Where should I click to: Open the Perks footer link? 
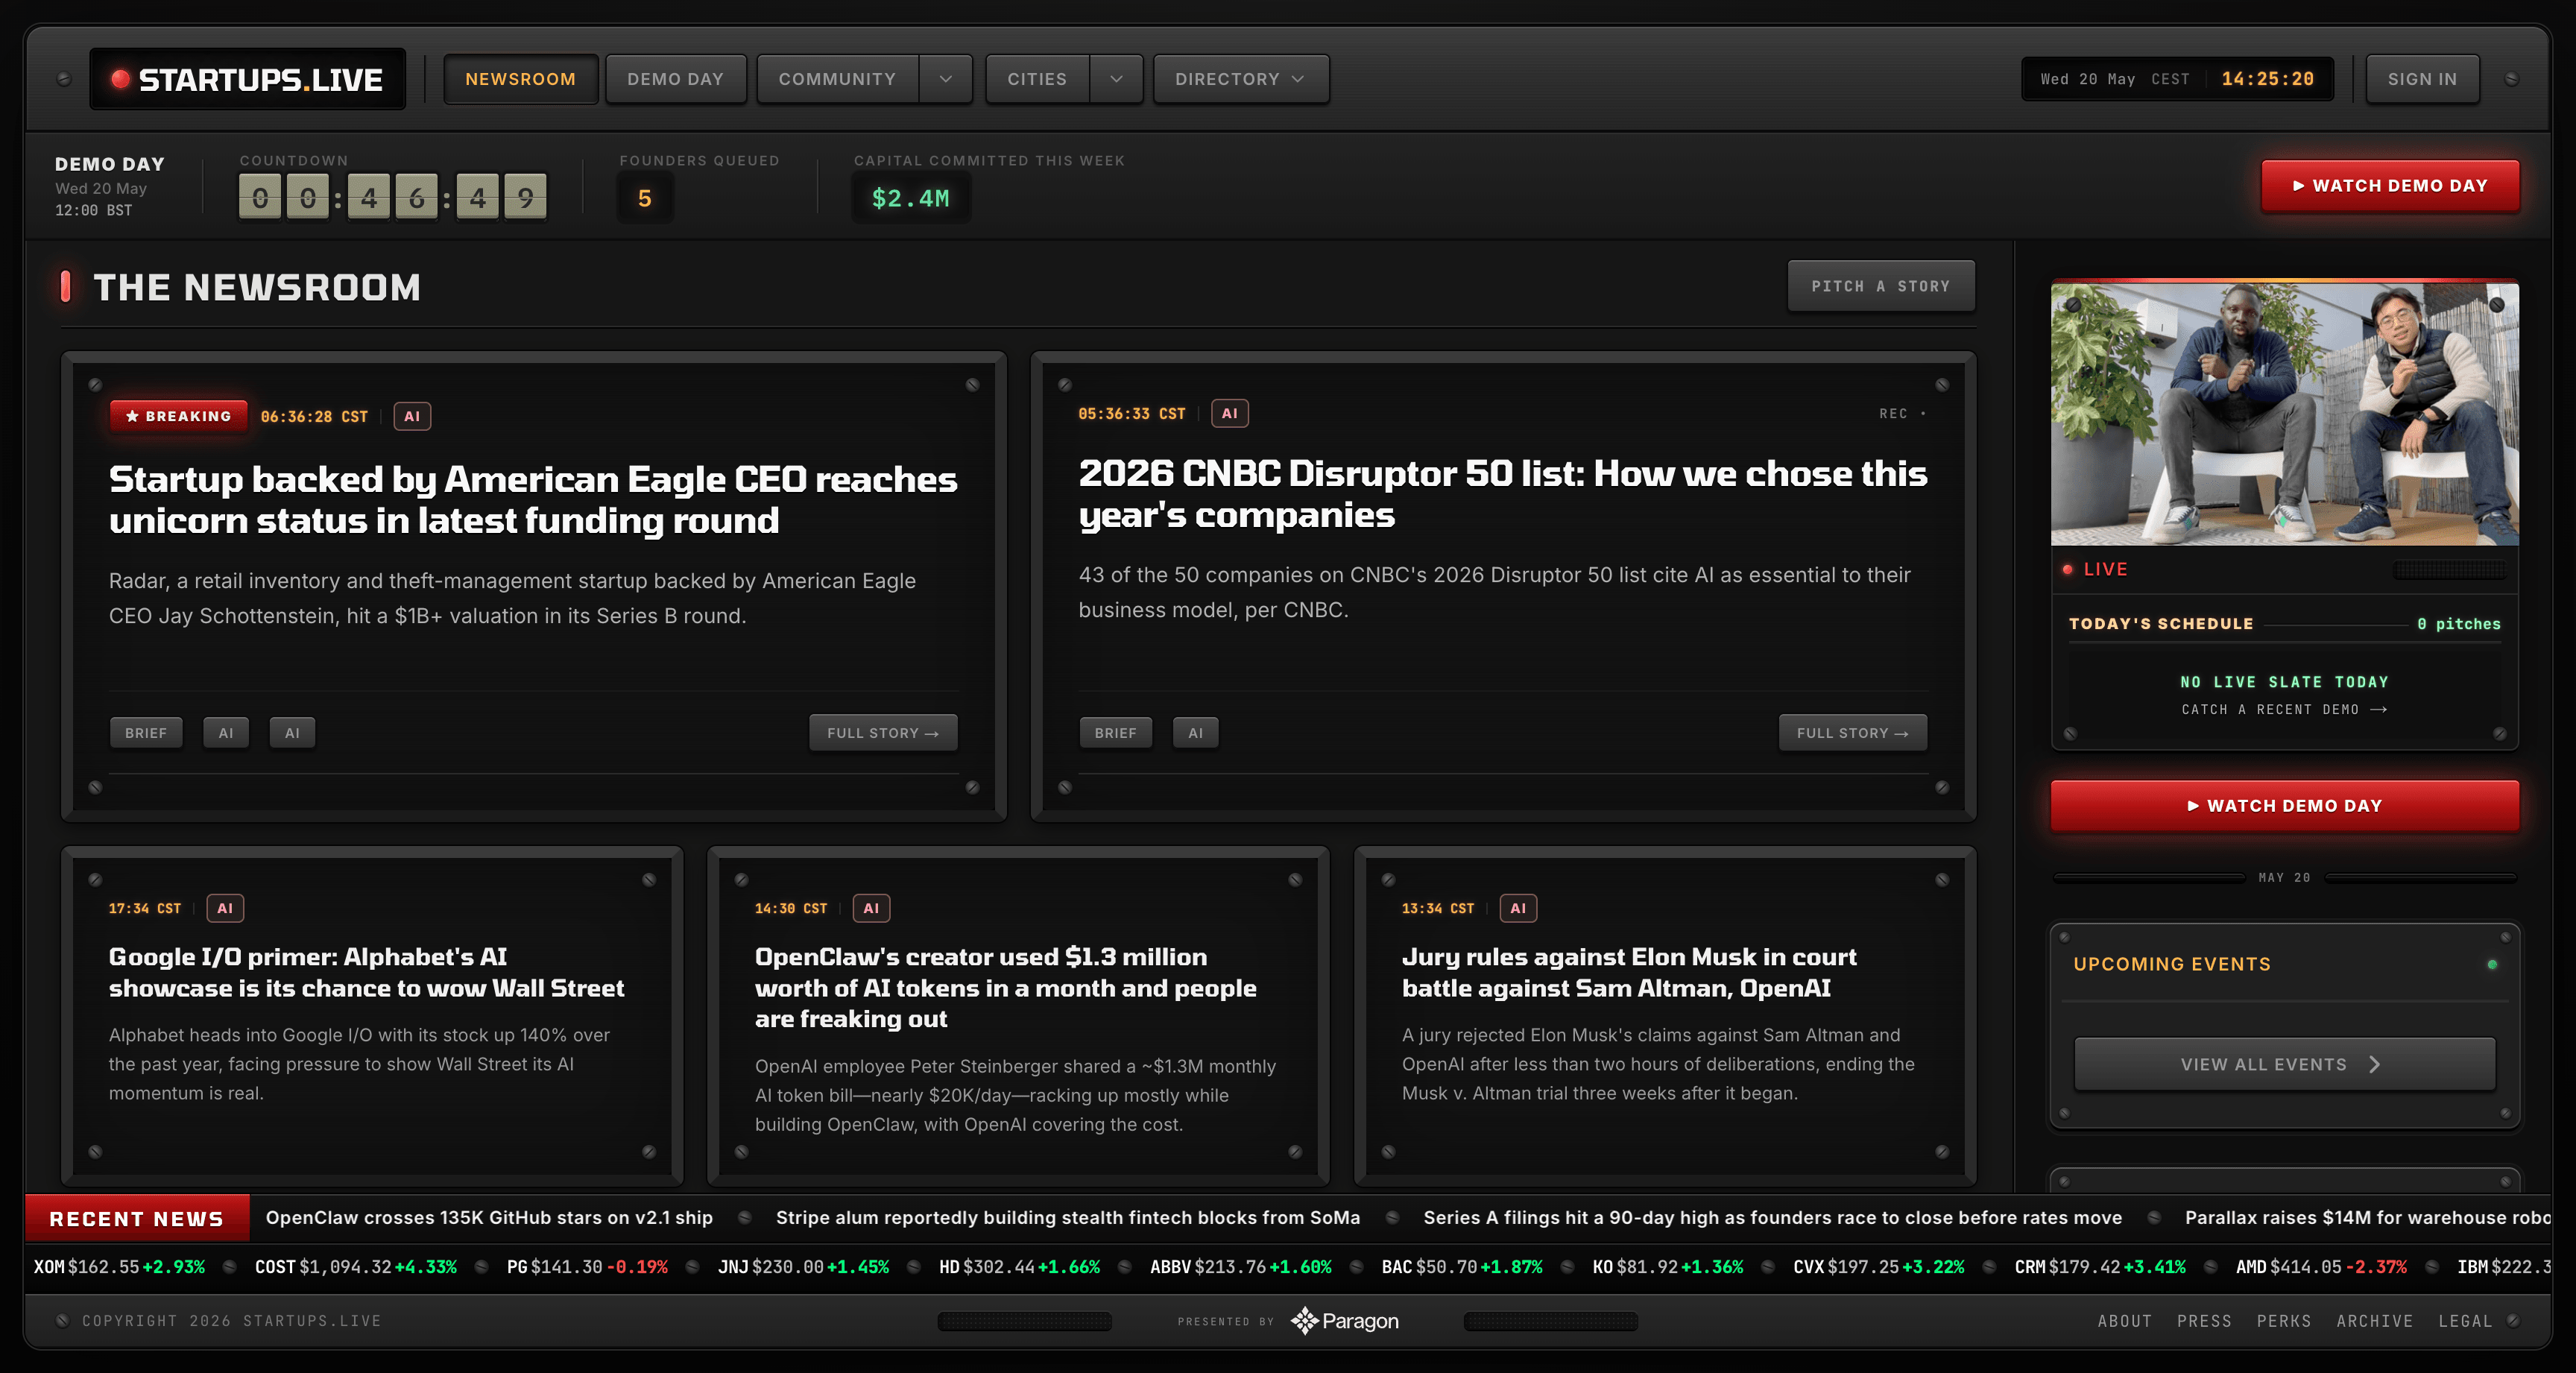2283,1321
